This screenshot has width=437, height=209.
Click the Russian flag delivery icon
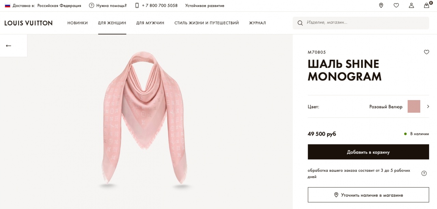click(x=8, y=5)
